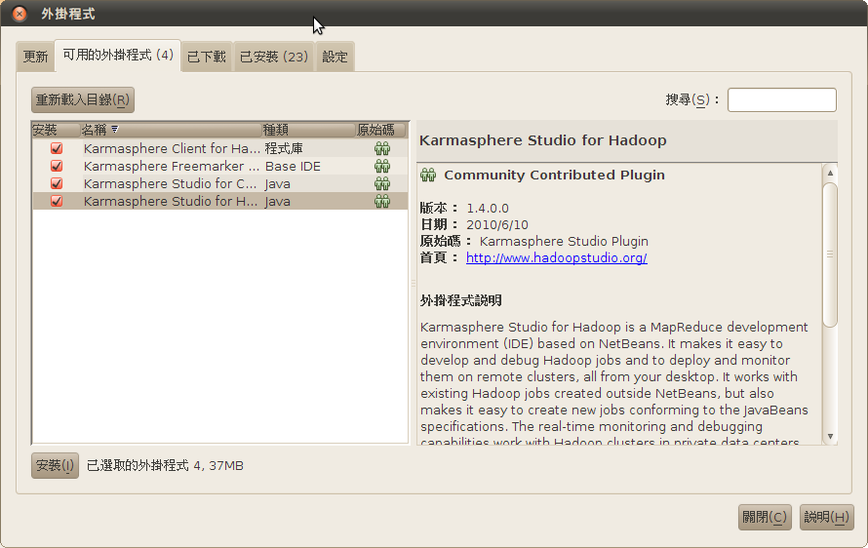The height and width of the screenshot is (548, 868).
Task: Go to the 設定 tab
Action: pyautogui.click(x=335, y=57)
